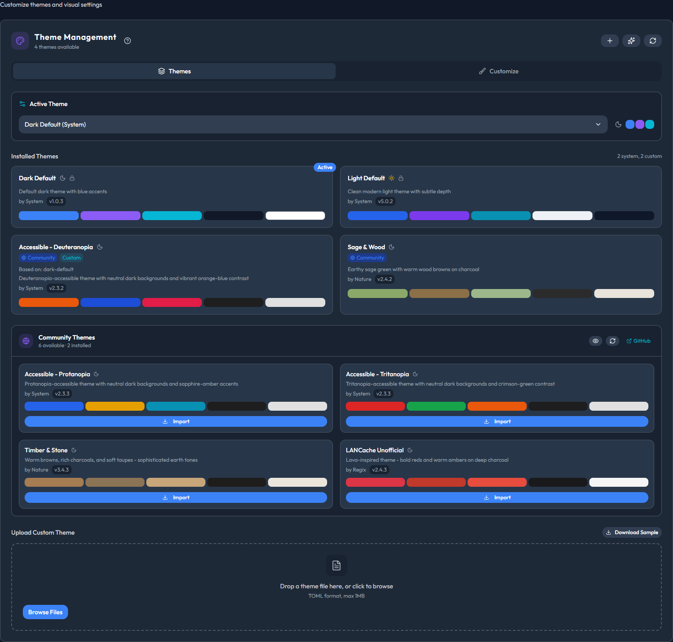The image size is (673, 642).
Task: Click the Custom tag on the Deuteranopia card
Action: [72, 258]
